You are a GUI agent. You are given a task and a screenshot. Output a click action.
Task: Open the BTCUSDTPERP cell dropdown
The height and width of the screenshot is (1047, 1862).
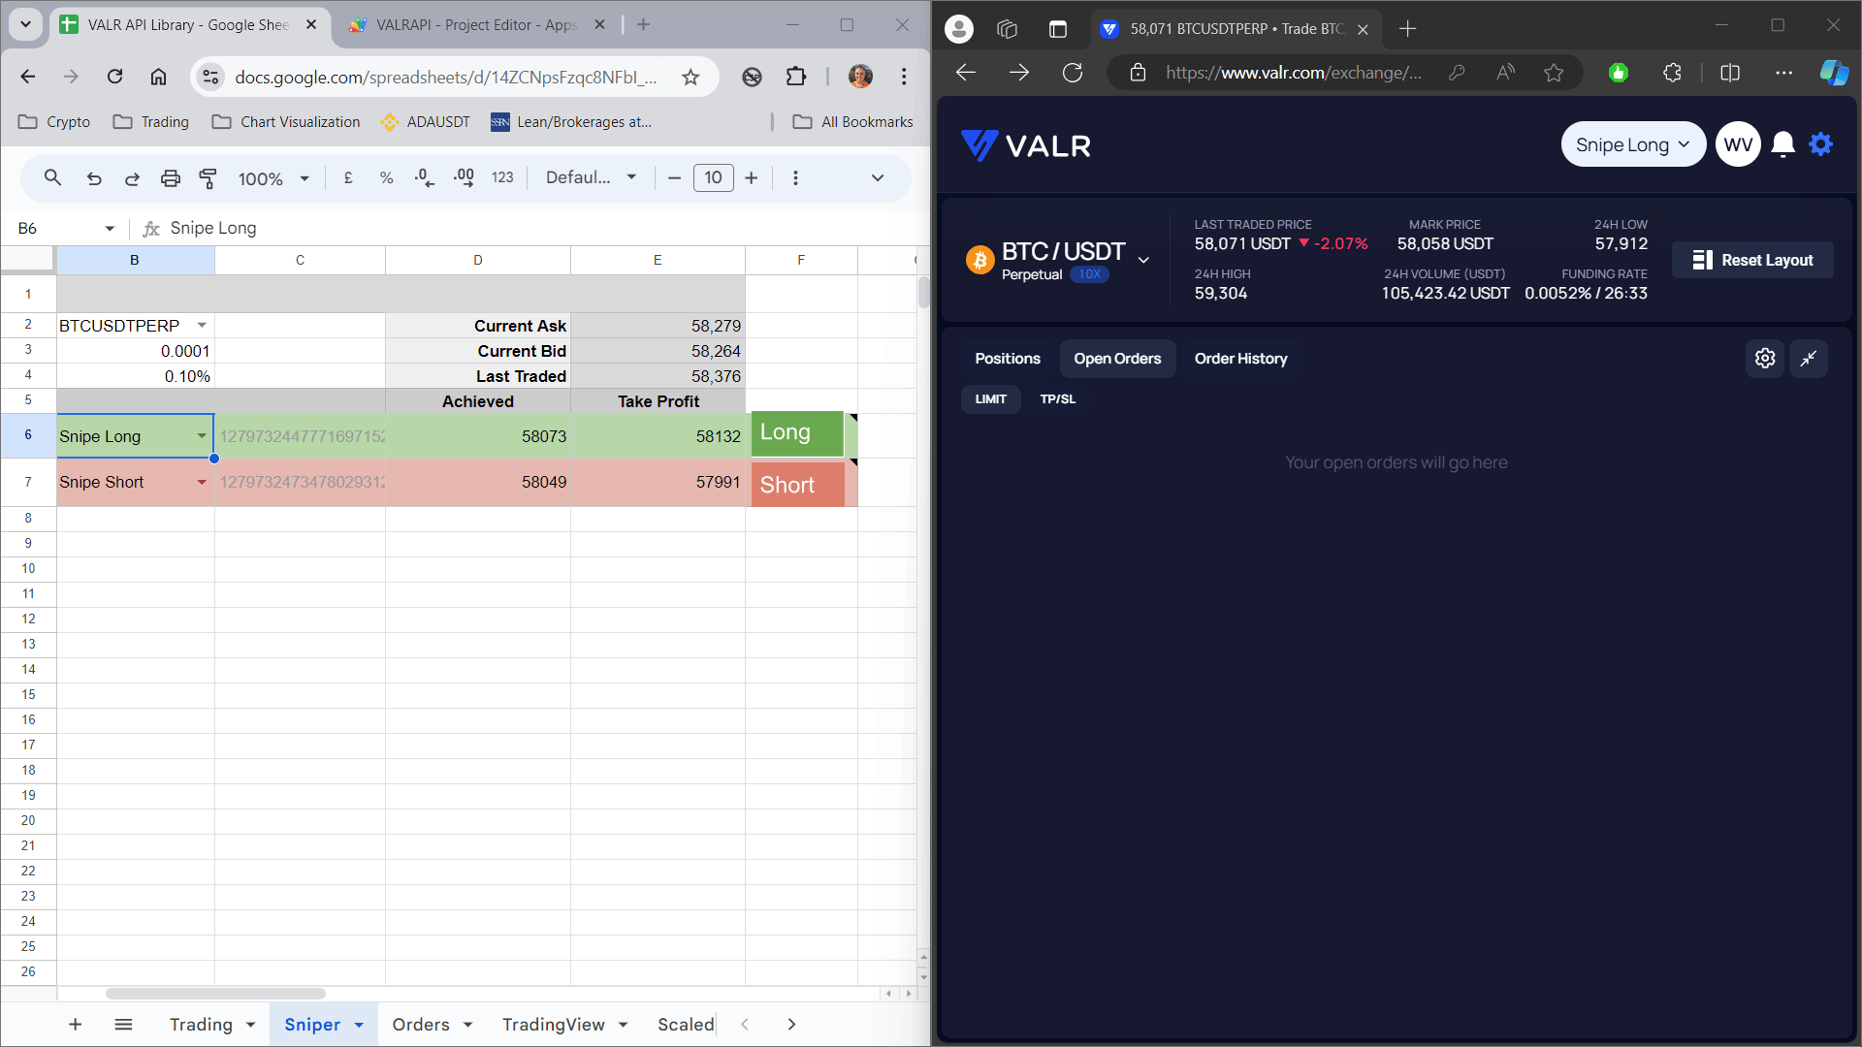202,326
